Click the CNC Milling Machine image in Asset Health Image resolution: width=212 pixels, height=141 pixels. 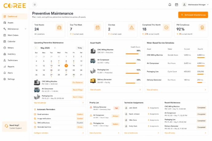93,51
